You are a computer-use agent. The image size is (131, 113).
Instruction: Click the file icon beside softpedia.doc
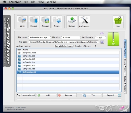(19, 62)
